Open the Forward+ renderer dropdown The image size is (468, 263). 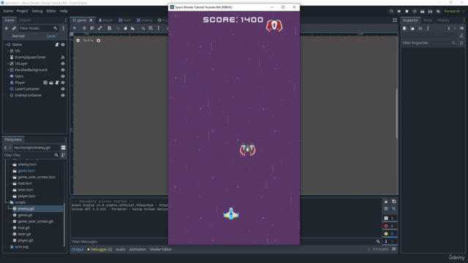[x=454, y=12]
